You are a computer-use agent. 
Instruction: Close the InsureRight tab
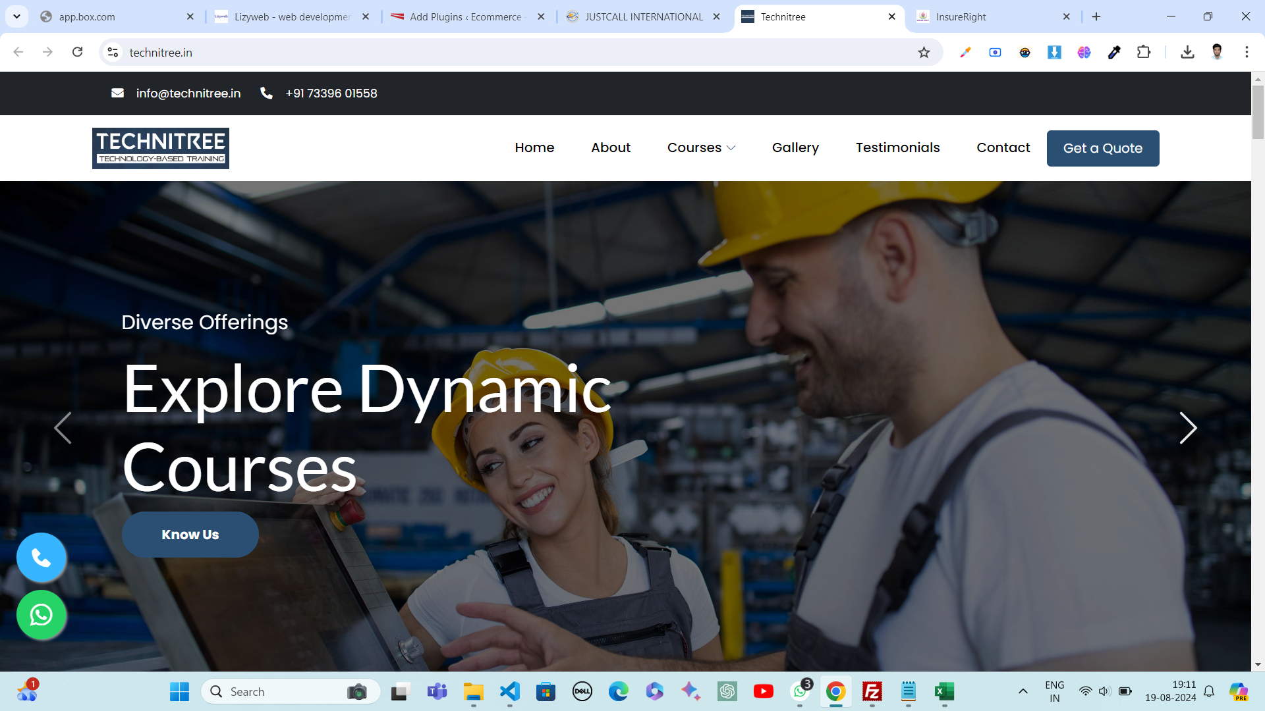coord(1066,16)
